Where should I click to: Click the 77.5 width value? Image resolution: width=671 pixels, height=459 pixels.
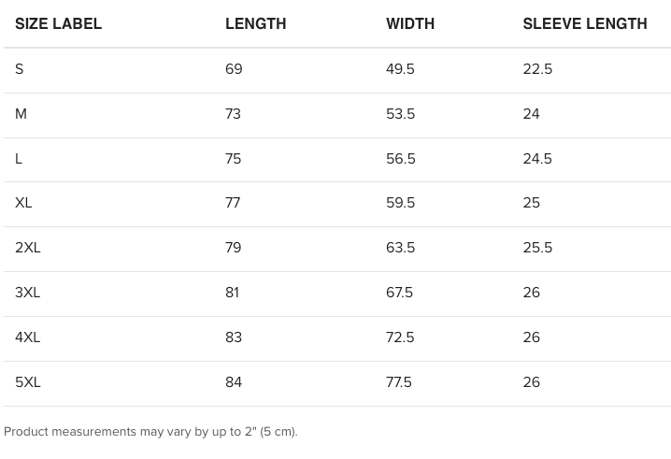tap(399, 382)
